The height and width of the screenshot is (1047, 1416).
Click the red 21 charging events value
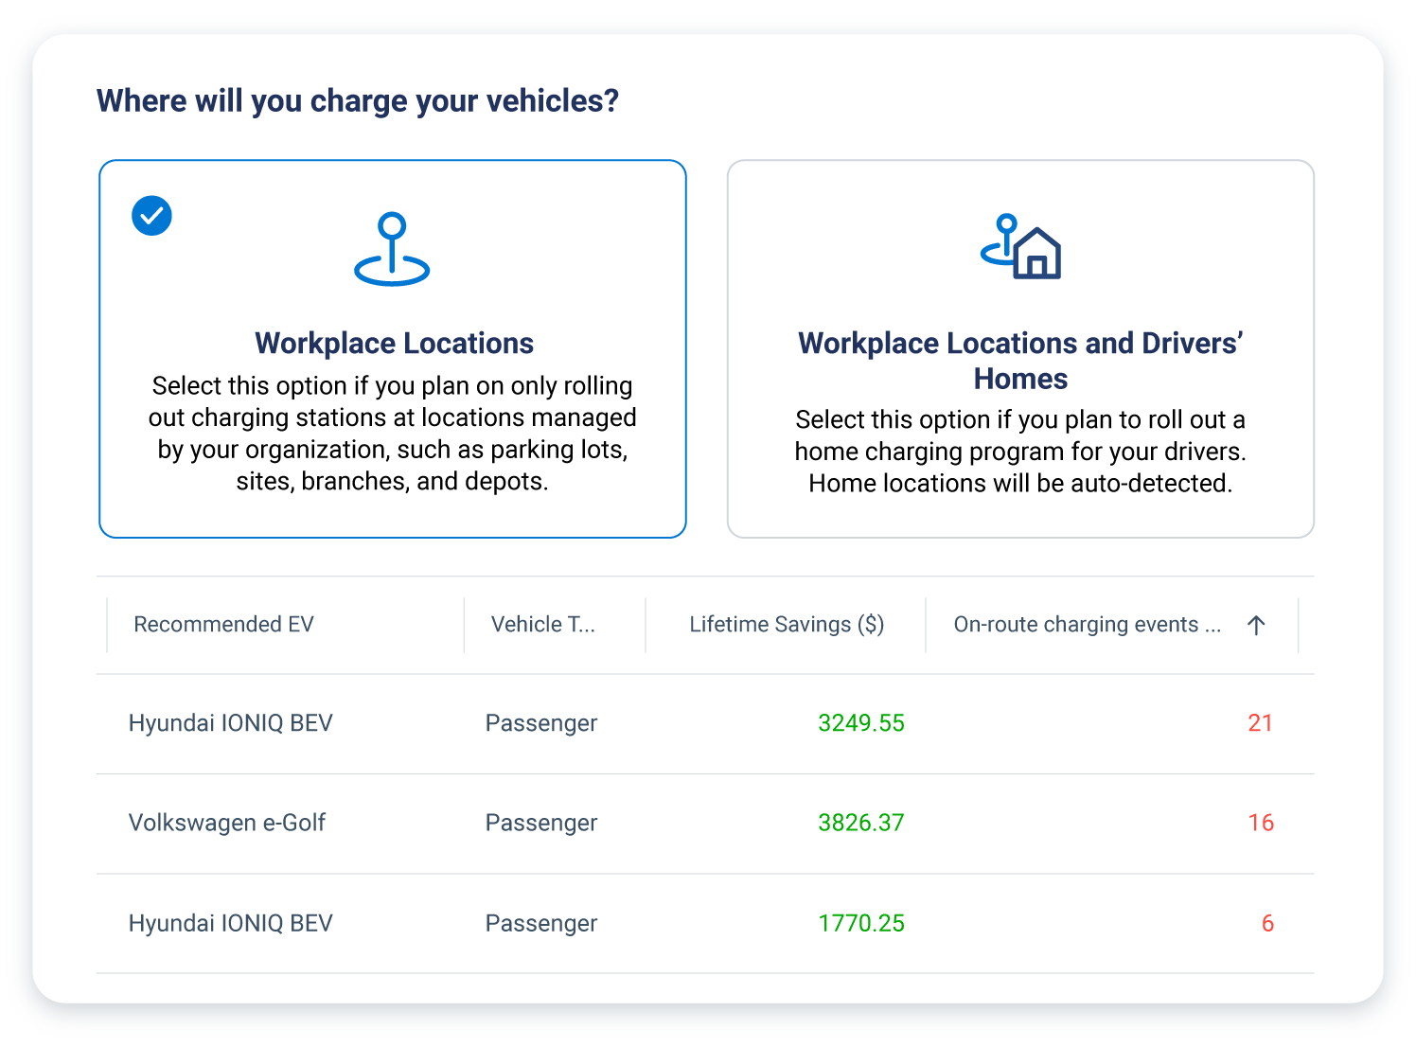pyautogui.click(x=1261, y=722)
